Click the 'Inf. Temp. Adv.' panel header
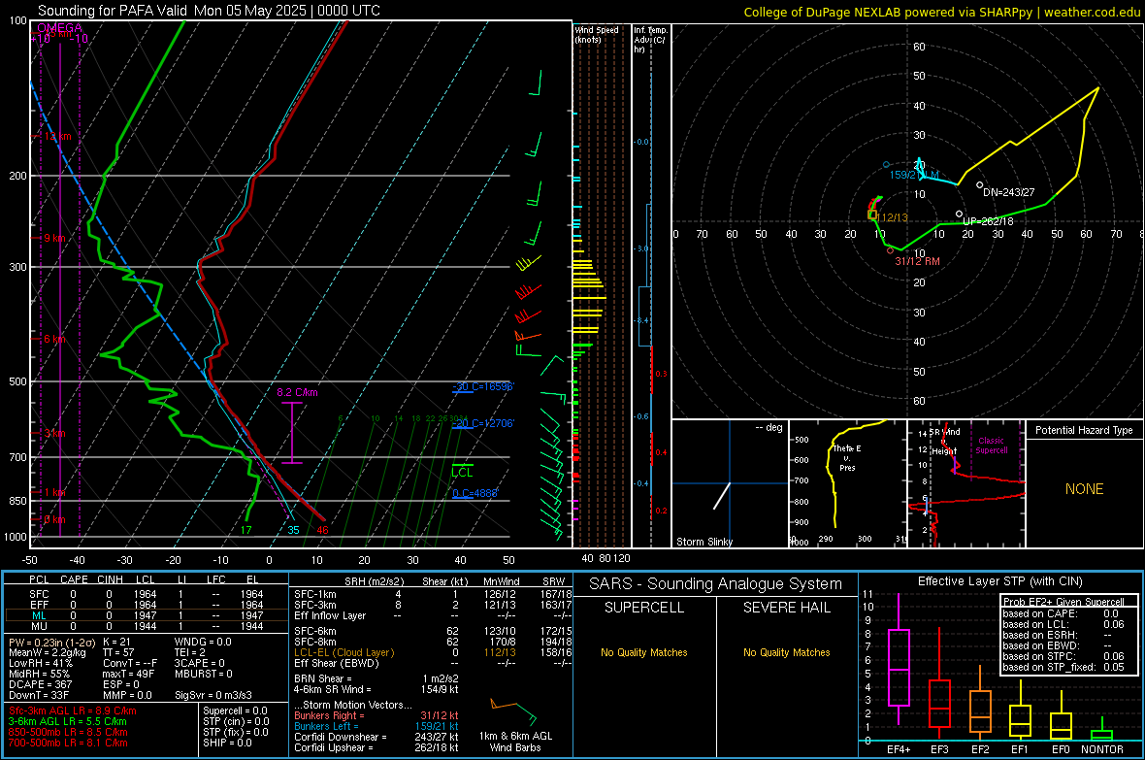Viewport: 1145px width, 760px height. pyautogui.click(x=649, y=40)
